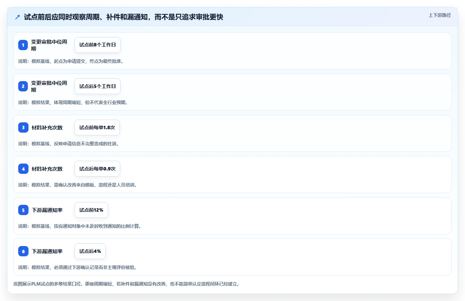This screenshot has width=465, height=301.
Task: Click the 试点后4% value chip
Action: coord(90,251)
